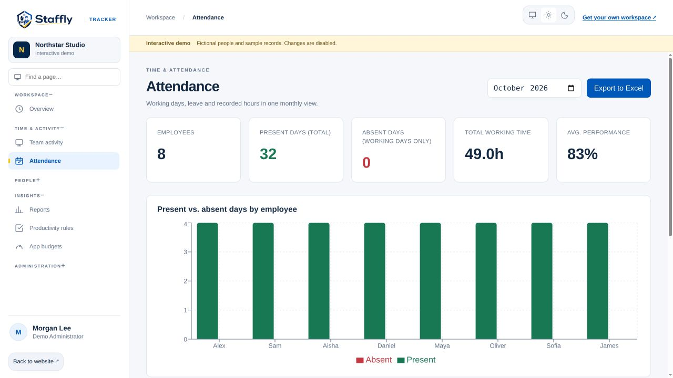Viewport: 673px width, 378px height.
Task: Click Alex's green Present bar
Action: coord(207,281)
